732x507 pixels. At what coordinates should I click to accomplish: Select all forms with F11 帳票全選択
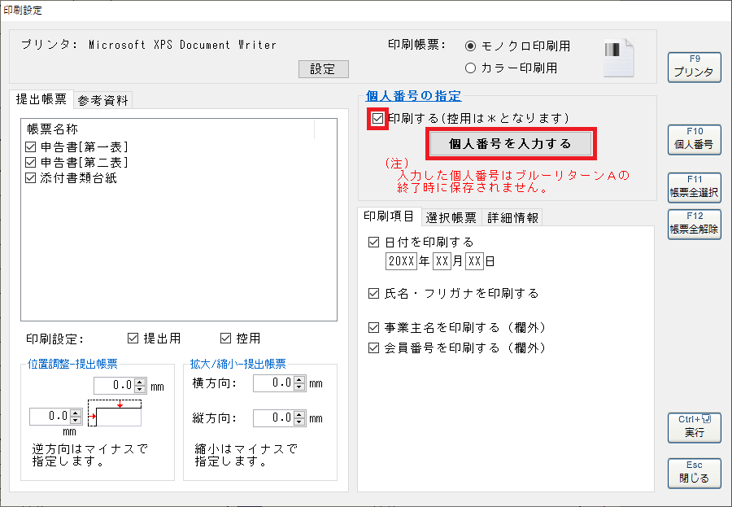[695, 187]
